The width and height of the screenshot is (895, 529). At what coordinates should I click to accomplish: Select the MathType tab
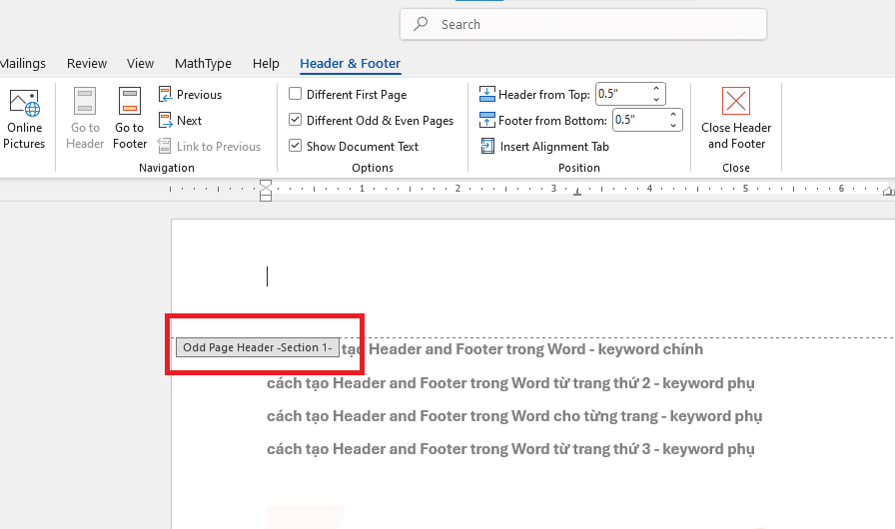[203, 63]
